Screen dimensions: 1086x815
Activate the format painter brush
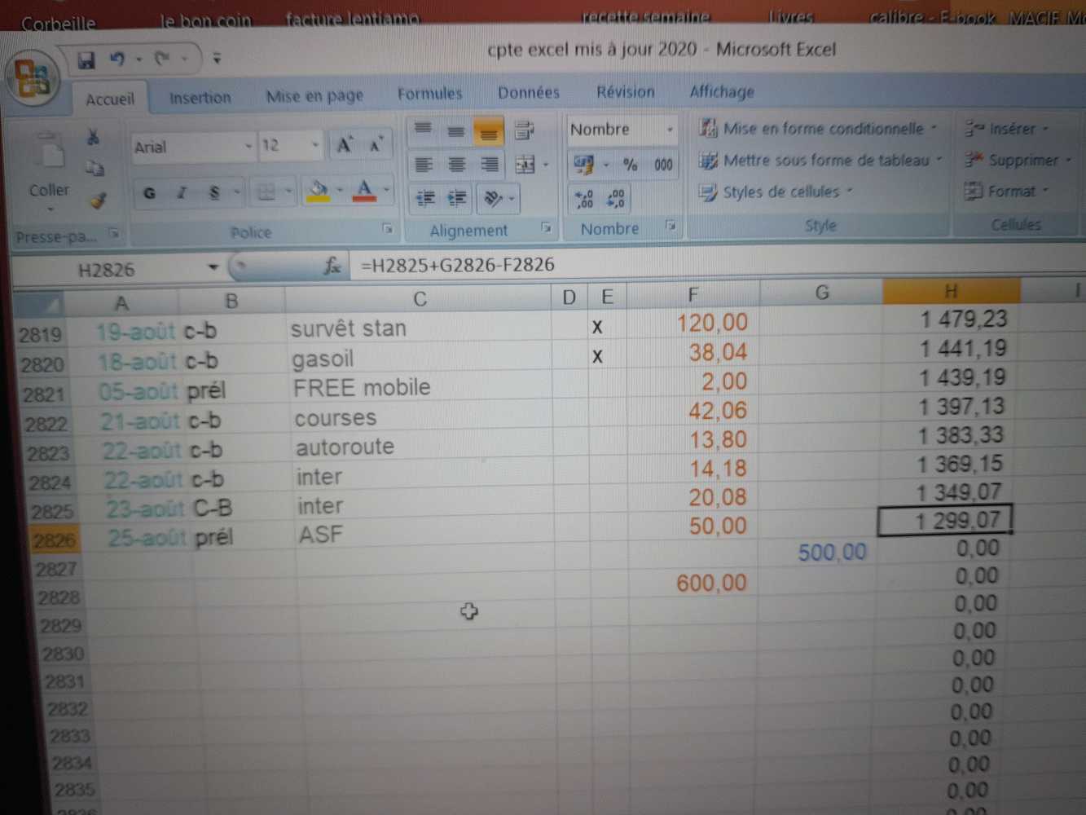(x=99, y=200)
